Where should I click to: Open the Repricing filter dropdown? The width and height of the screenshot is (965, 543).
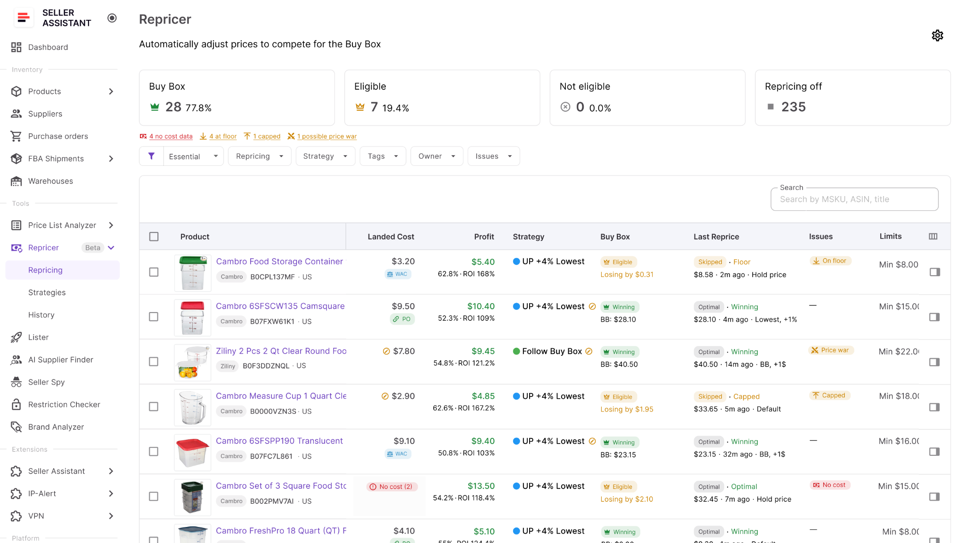[260, 156]
